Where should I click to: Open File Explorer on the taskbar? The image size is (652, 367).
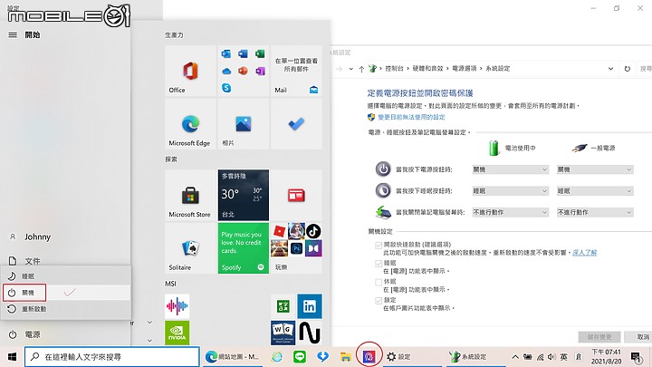(345, 357)
